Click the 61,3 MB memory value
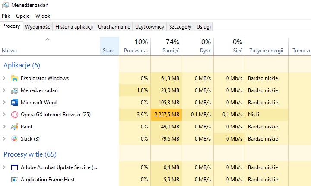 point(170,78)
